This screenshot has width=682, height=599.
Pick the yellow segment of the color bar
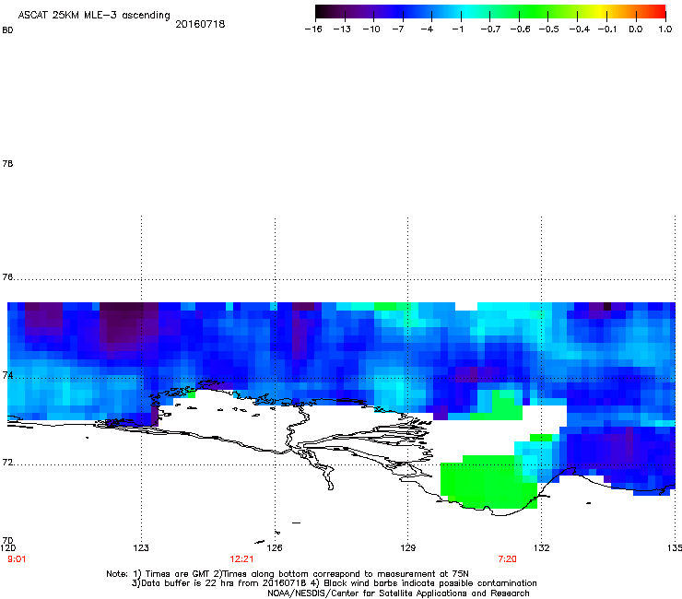click(x=599, y=12)
